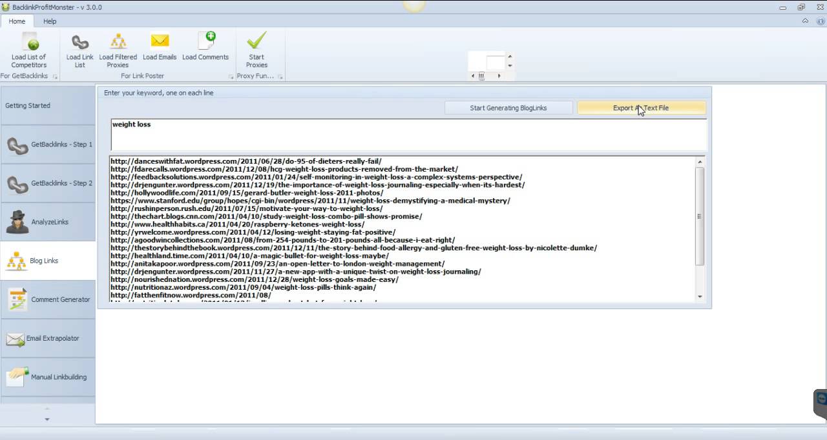Open Email Extrapolator sidebar section
Image resolution: width=827 pixels, height=440 pixels.
tap(48, 338)
